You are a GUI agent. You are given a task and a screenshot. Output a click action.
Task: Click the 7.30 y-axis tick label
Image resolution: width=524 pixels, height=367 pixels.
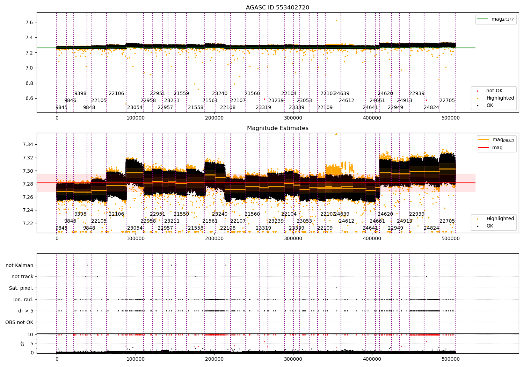[28, 171]
